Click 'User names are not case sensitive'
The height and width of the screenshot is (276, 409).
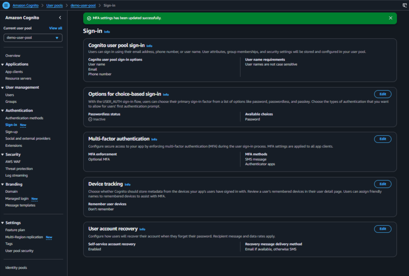(271, 64)
